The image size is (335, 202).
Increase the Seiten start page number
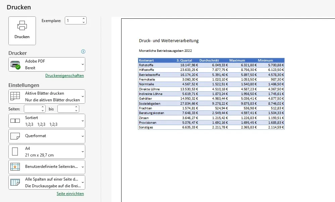(43, 107)
